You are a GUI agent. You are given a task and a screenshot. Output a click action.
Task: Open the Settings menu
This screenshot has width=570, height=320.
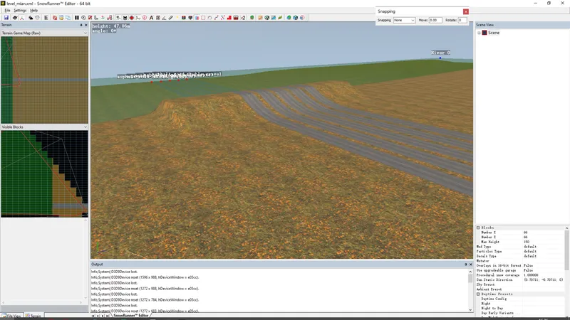(x=20, y=11)
